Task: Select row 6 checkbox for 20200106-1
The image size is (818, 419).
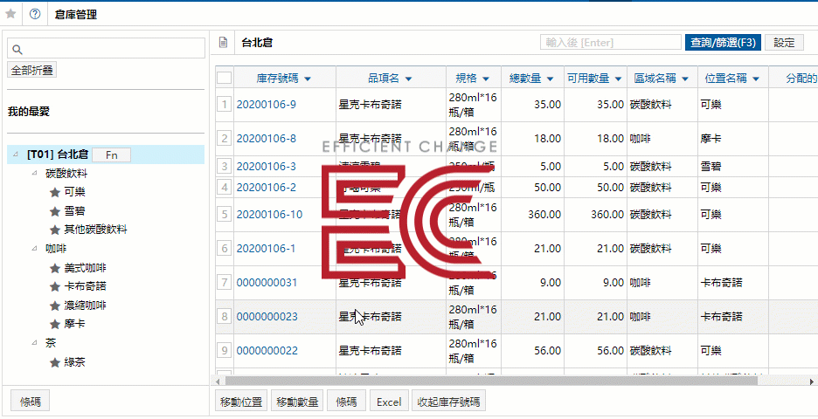Action: tap(225, 249)
